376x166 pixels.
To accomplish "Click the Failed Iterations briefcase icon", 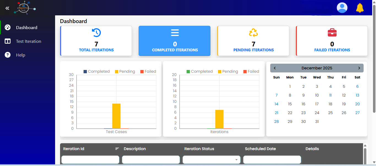I will pyautogui.click(x=332, y=33).
